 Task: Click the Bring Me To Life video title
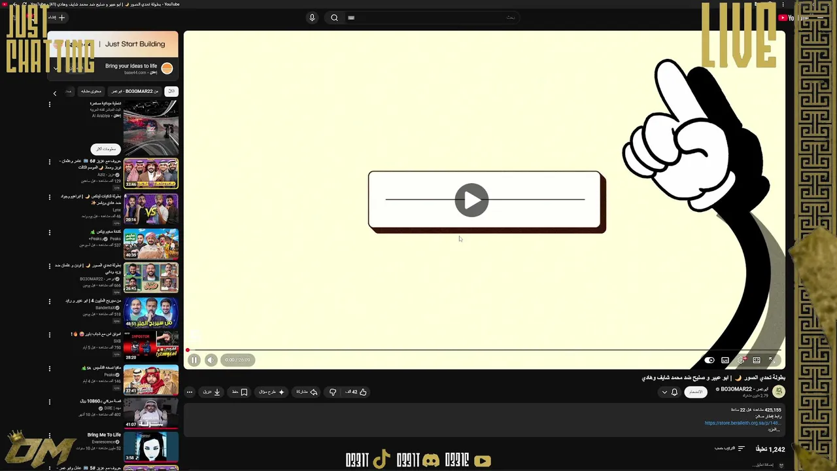104,435
